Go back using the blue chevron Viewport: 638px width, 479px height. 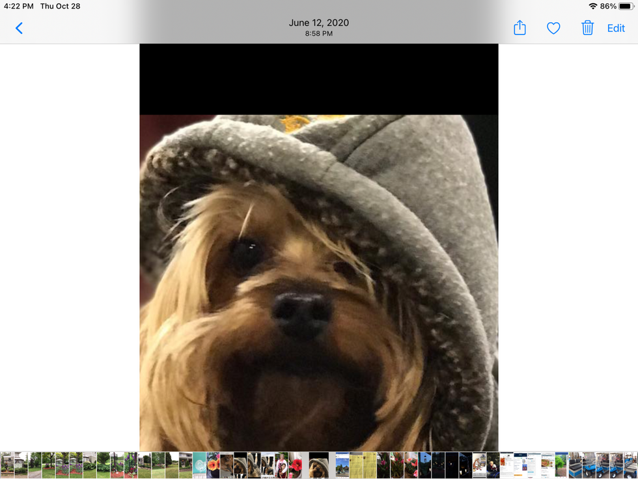pos(19,28)
